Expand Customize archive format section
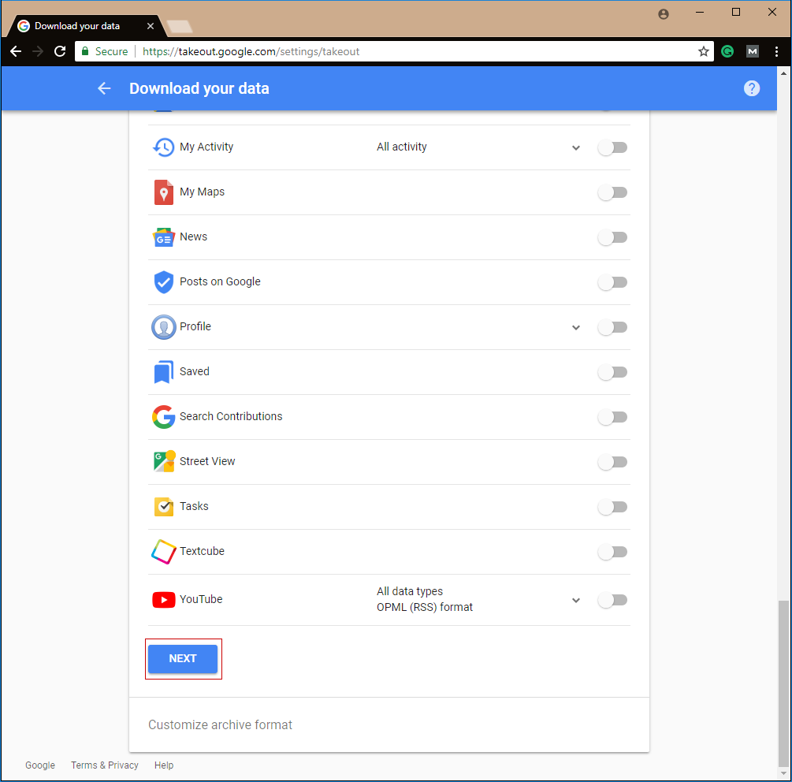The image size is (792, 782). point(389,725)
